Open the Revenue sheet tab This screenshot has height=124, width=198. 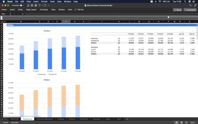point(72,119)
